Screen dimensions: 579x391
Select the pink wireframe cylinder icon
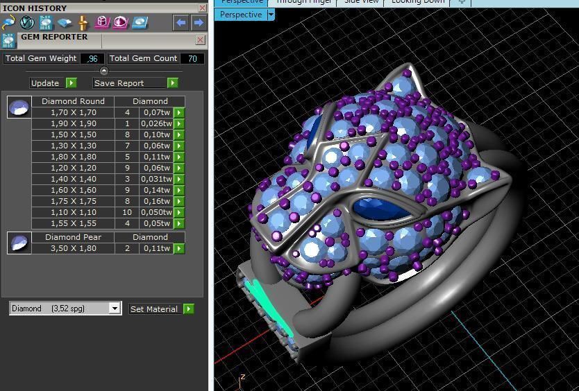[102, 23]
